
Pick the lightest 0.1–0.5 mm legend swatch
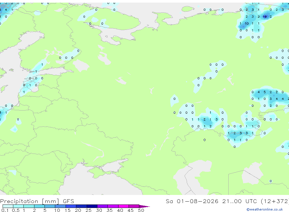click(x=8, y=206)
